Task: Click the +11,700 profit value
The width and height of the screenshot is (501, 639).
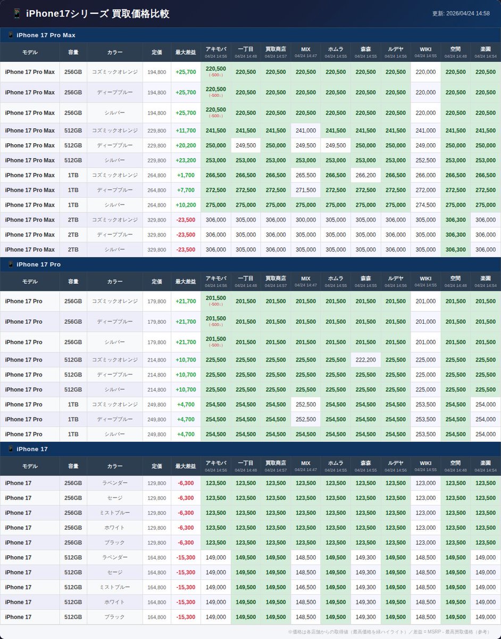Action: coord(186,130)
